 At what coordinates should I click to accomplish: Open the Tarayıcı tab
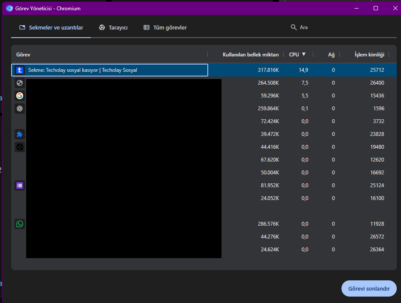pyautogui.click(x=113, y=27)
